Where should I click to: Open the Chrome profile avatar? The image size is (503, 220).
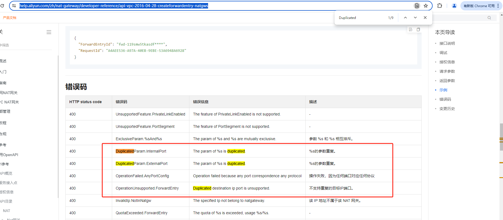pos(454,6)
